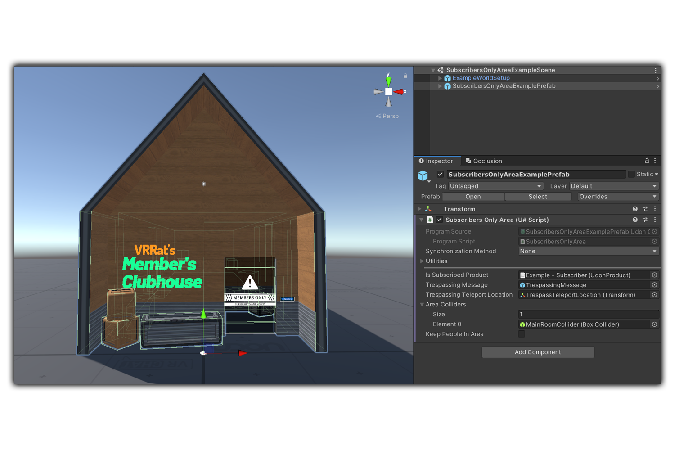The width and height of the screenshot is (675, 450).
Task: Open the Layer dropdown showing Default
Action: click(614, 186)
